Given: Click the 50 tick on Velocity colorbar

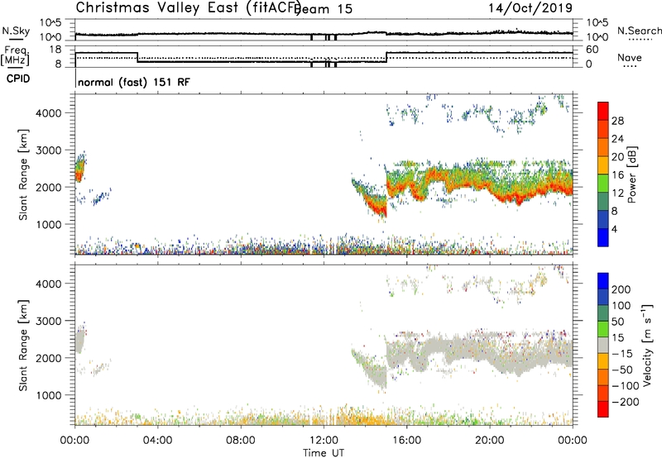Looking at the screenshot, I should coord(617,322).
